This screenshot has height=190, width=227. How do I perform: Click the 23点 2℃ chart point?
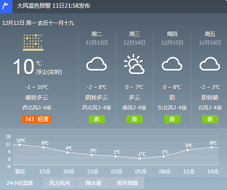click(x=92, y=155)
